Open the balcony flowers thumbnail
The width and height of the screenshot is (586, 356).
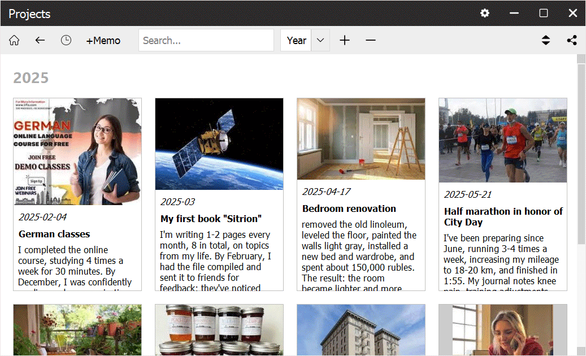pyautogui.click(x=77, y=330)
